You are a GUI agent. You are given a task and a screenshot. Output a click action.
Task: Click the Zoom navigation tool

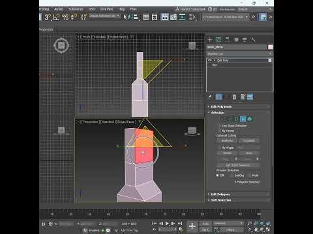(x=250, y=223)
